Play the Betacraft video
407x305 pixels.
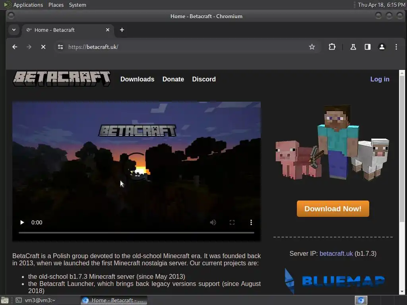22,222
